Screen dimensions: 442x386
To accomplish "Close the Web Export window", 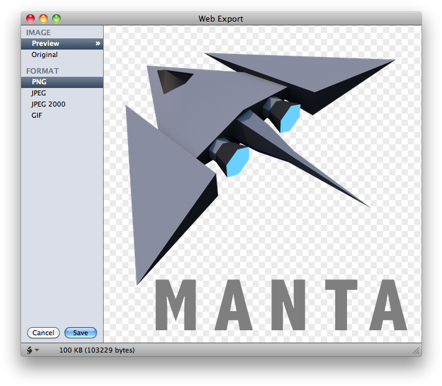I will click(x=30, y=19).
